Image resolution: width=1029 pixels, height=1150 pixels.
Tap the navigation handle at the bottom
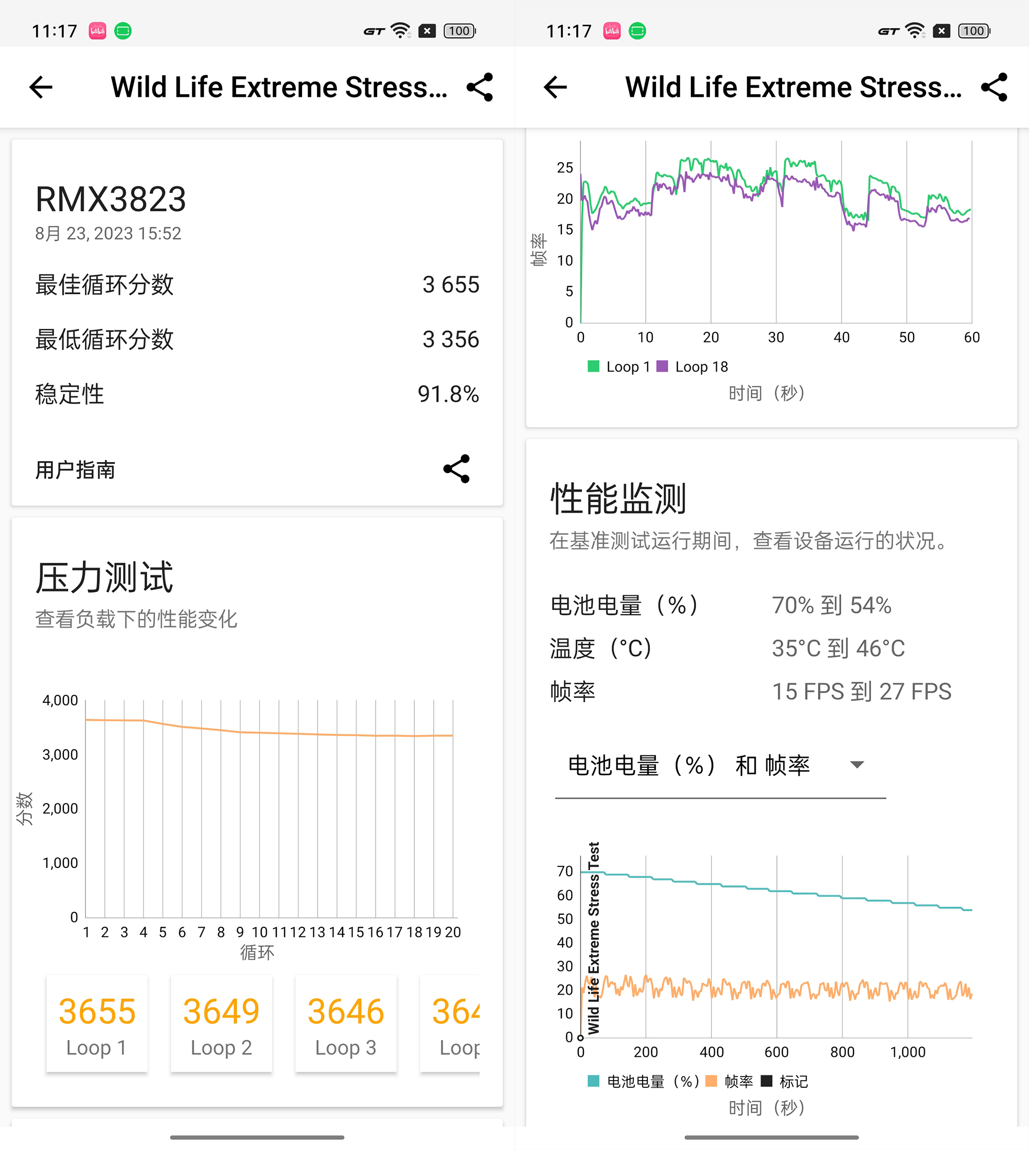point(257,1137)
